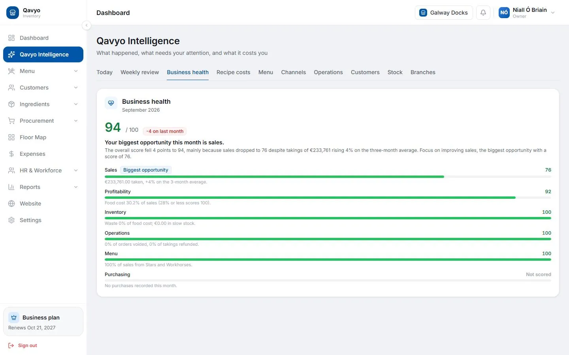Open the Branches tab

[423, 72]
